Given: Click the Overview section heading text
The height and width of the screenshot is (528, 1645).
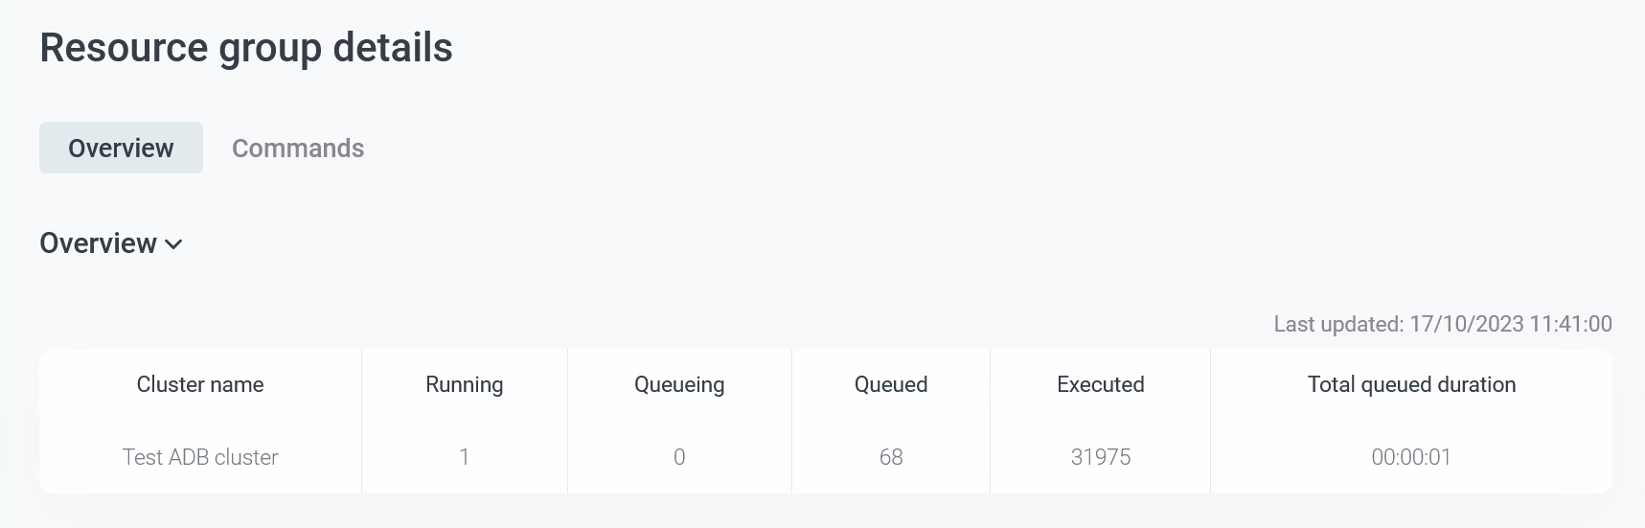Looking at the screenshot, I should [98, 243].
